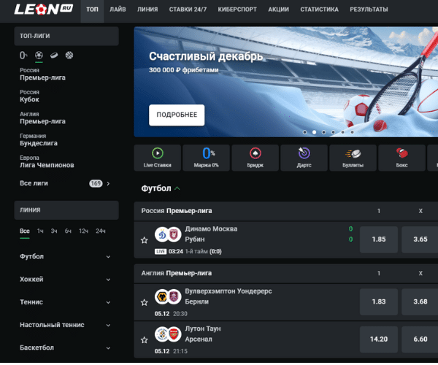Open the Дартс shortcut tile

pyautogui.click(x=304, y=158)
